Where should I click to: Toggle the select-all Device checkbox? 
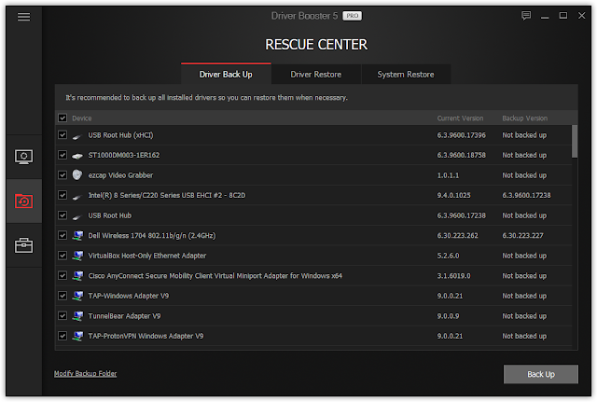62,118
